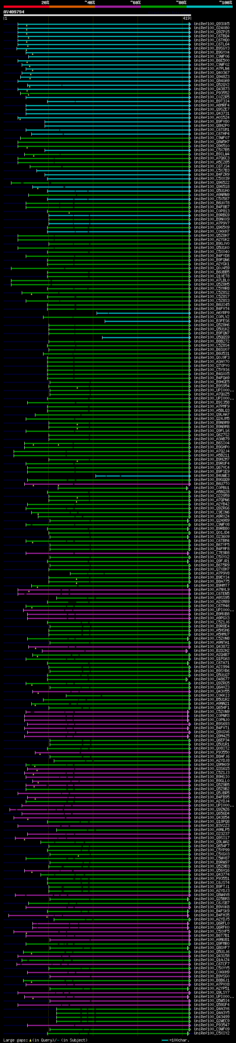This screenshot has height=1043, width=236.
Task: Click the UniRef100_A9SS95 label
Action: click(212, 598)
